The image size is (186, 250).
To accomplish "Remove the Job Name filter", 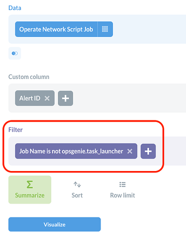I will [x=129, y=151].
